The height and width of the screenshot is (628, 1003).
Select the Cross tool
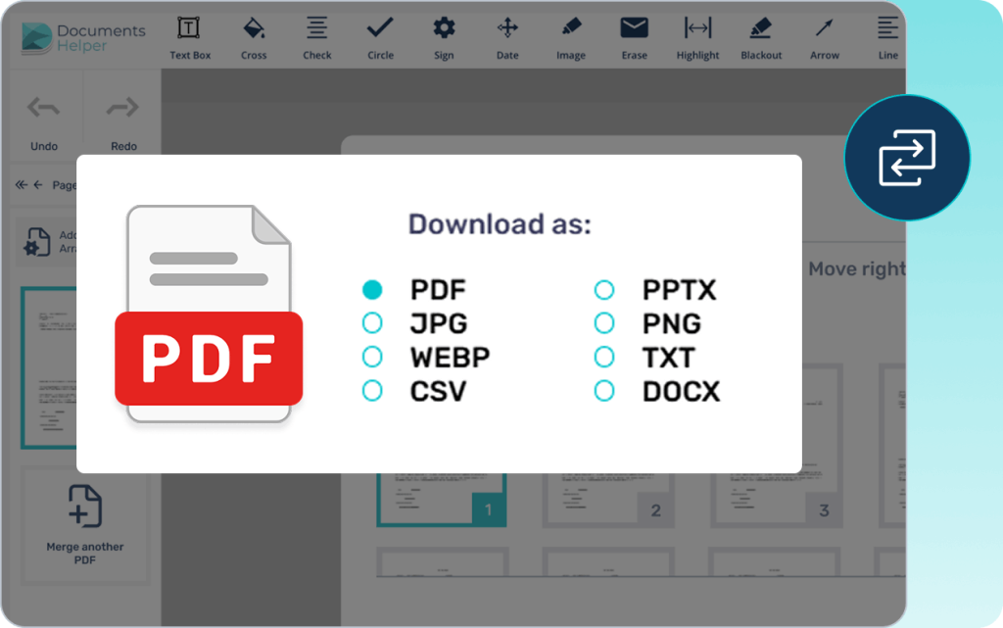(254, 36)
